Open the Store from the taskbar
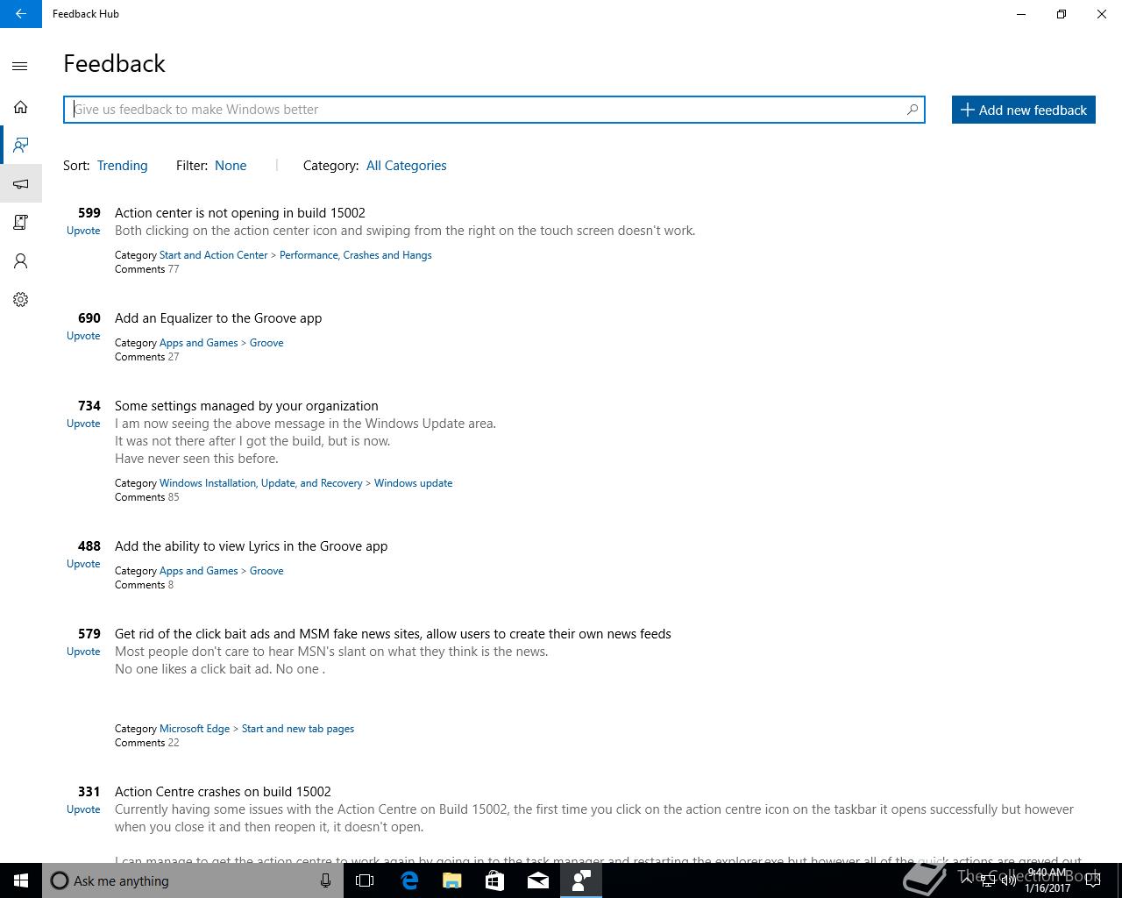 click(494, 880)
